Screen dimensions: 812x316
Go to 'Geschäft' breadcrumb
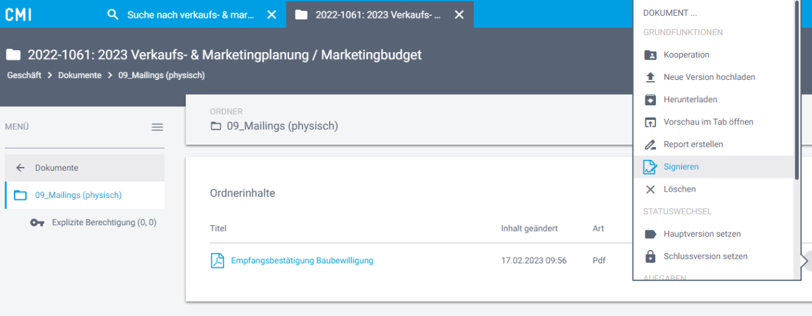(24, 75)
